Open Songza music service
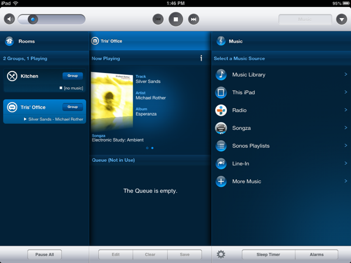Image resolution: width=351 pixels, height=263 pixels. pos(281,128)
